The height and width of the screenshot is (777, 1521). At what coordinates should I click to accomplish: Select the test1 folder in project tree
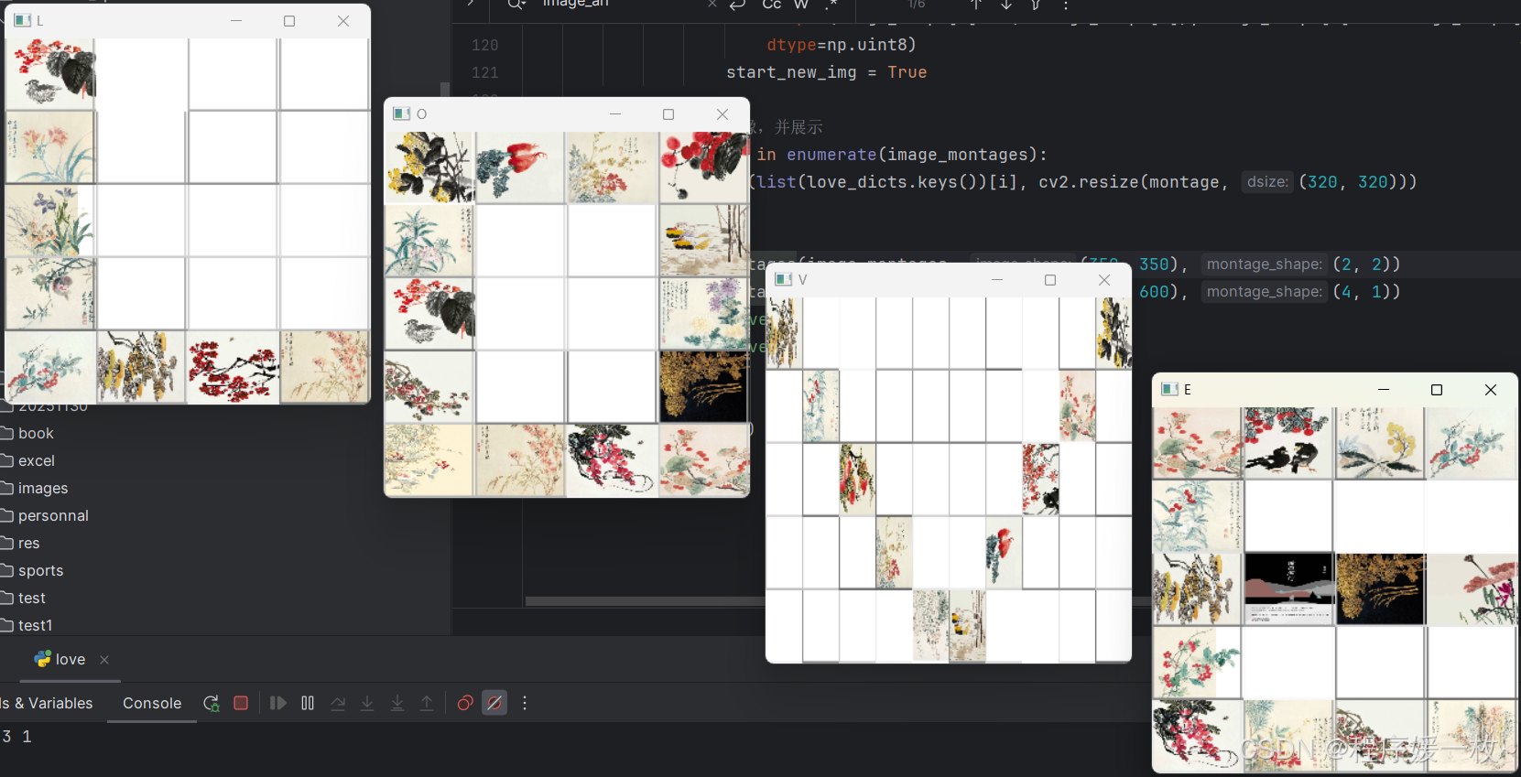(x=35, y=625)
